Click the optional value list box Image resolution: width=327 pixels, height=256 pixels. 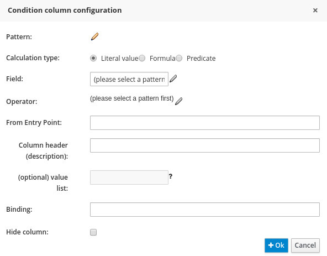coord(129,177)
